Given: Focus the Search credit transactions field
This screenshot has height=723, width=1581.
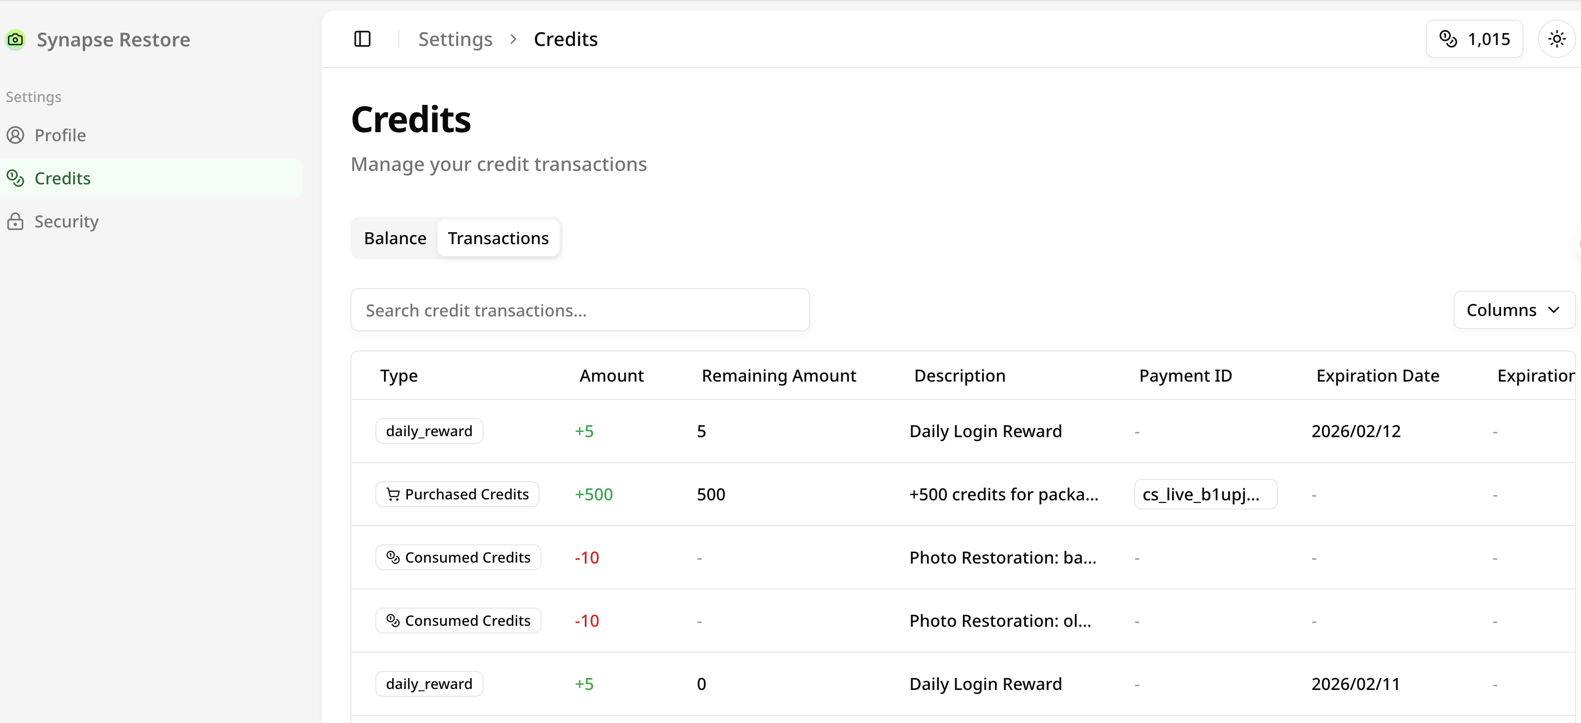Looking at the screenshot, I should pyautogui.click(x=579, y=310).
